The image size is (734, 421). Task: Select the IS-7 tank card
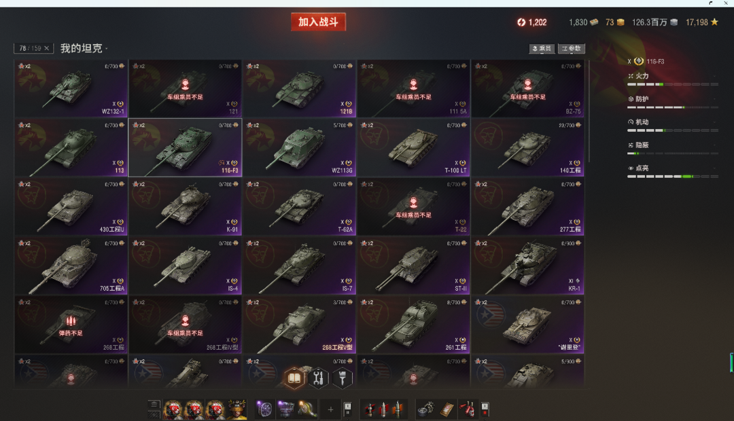(x=299, y=266)
